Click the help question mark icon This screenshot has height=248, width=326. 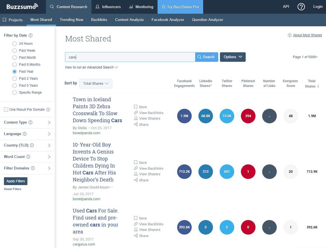(301, 7)
